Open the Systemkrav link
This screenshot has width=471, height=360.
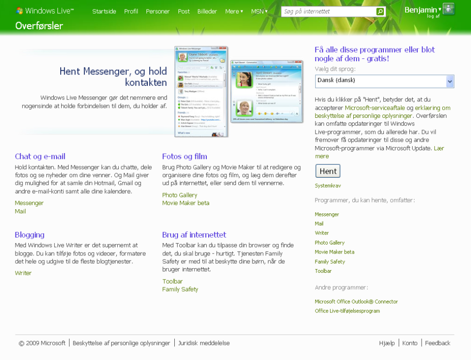pyautogui.click(x=328, y=186)
